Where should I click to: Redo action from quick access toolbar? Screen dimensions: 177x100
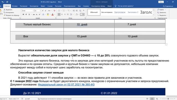7,2
